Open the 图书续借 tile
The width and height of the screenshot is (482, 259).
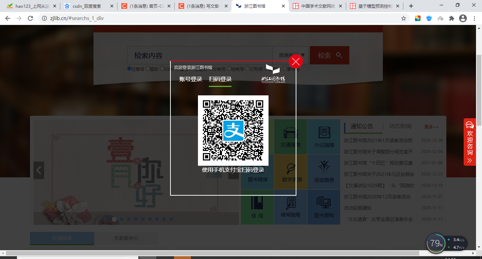[257, 172]
